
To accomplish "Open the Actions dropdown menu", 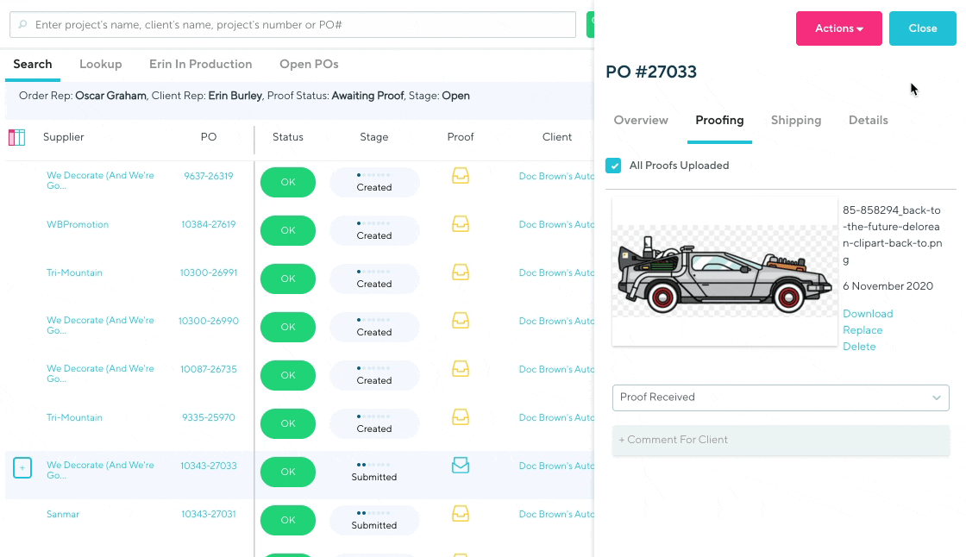I will pyautogui.click(x=838, y=28).
